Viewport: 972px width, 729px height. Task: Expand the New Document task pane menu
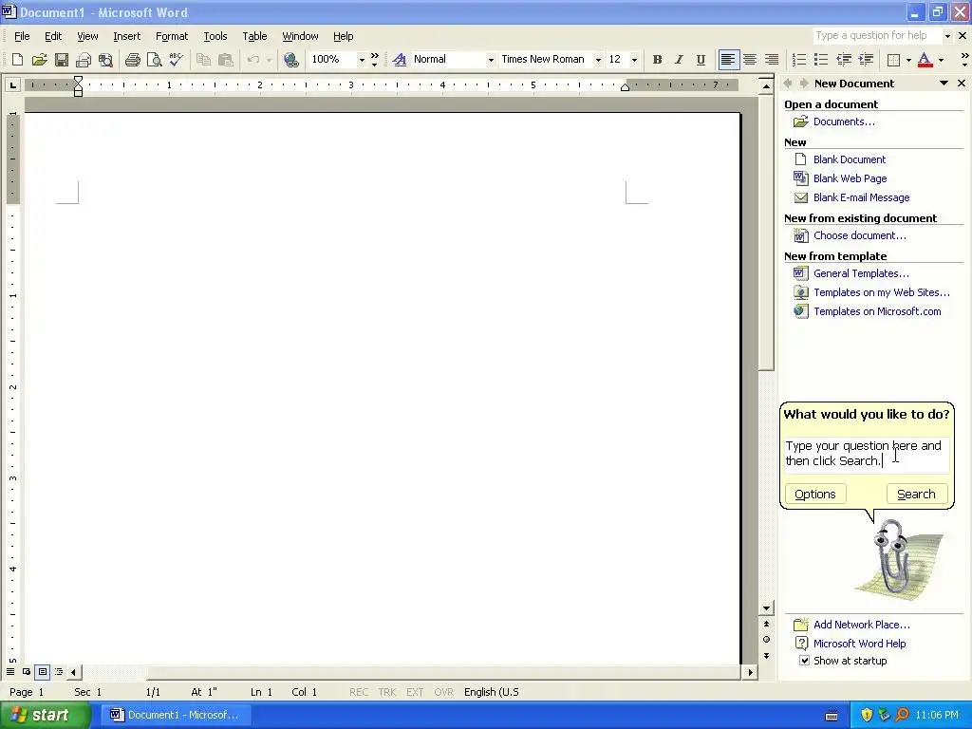(x=944, y=84)
